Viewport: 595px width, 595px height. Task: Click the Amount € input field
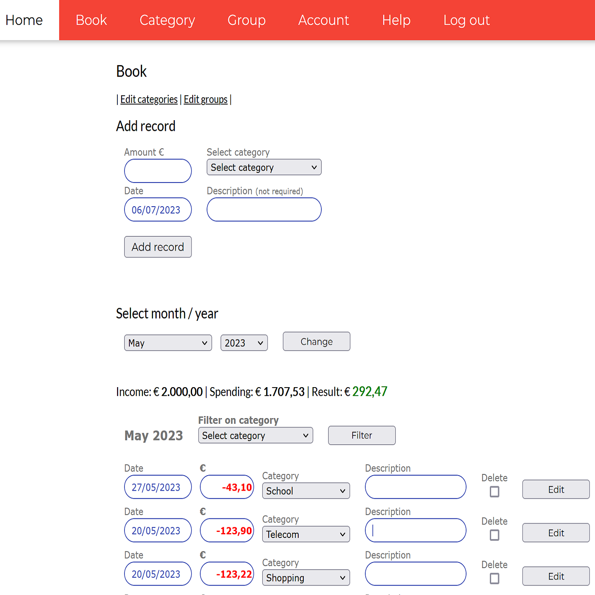click(x=158, y=171)
